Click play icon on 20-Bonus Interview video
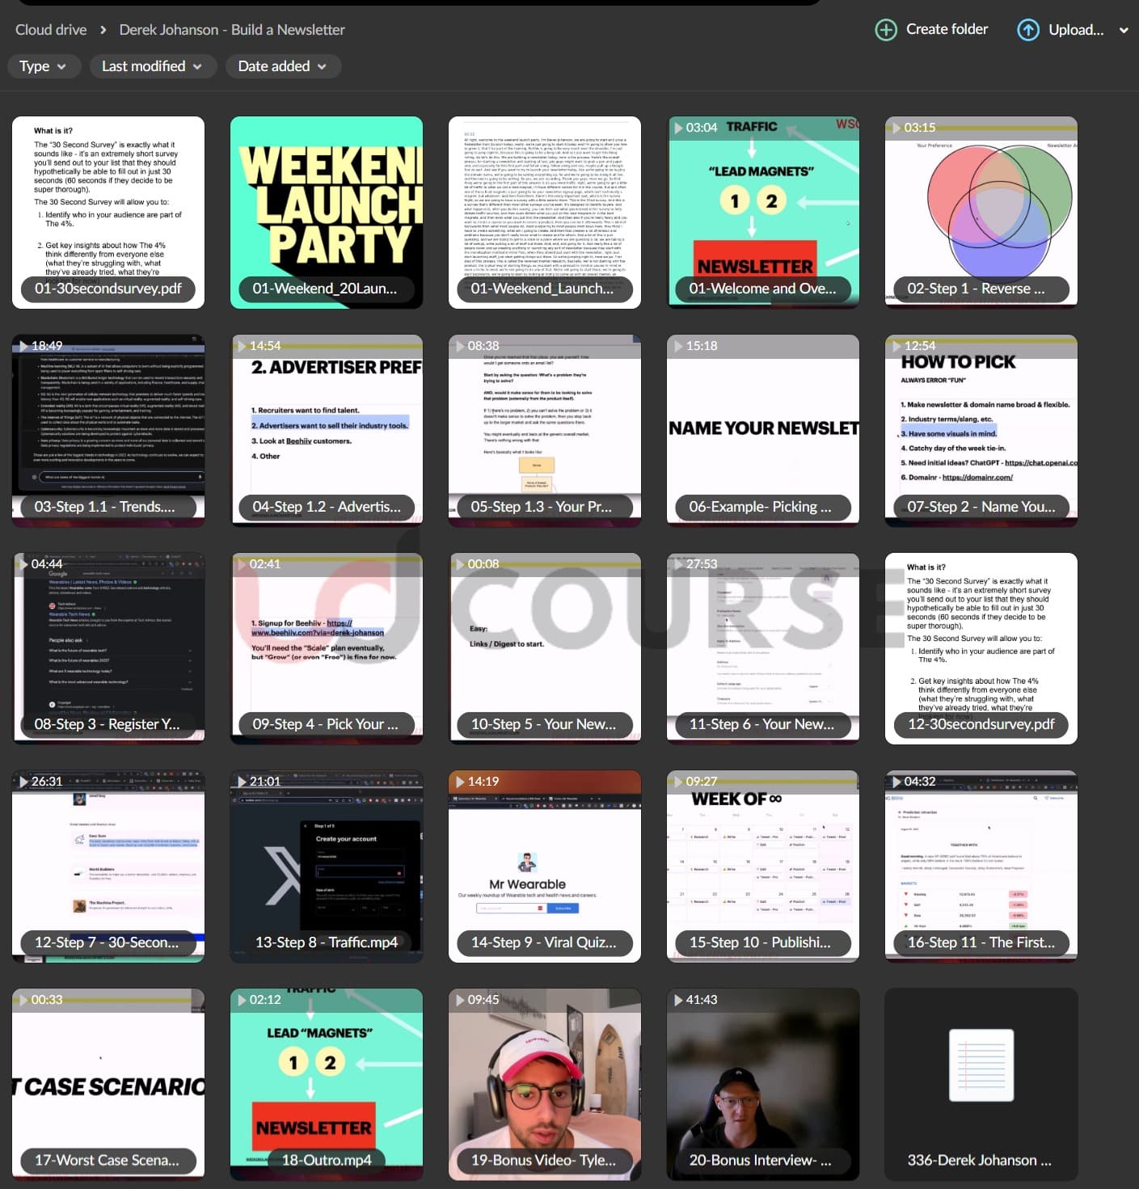 pyautogui.click(x=678, y=1000)
